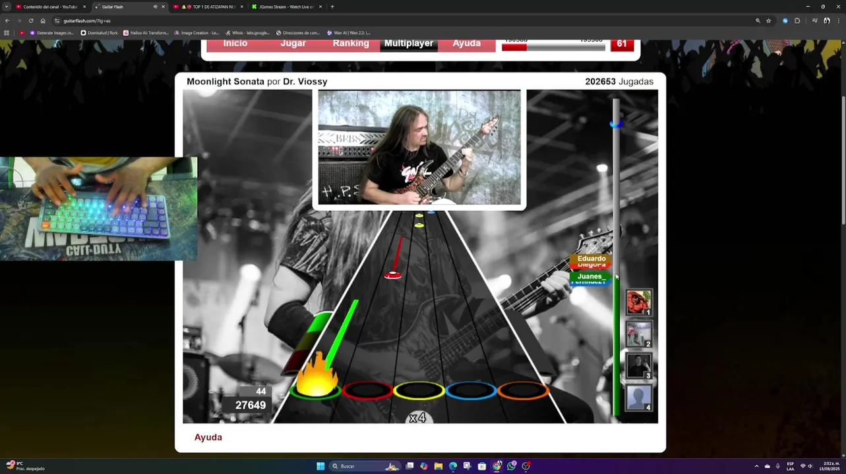The height and width of the screenshot is (474, 846).
Task: Open the Inicio menu item
Action: point(235,43)
